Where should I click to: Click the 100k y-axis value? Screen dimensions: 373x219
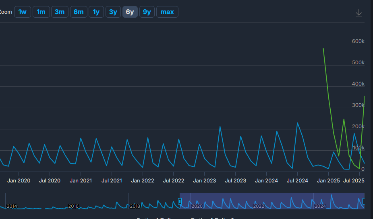[x=358, y=148]
